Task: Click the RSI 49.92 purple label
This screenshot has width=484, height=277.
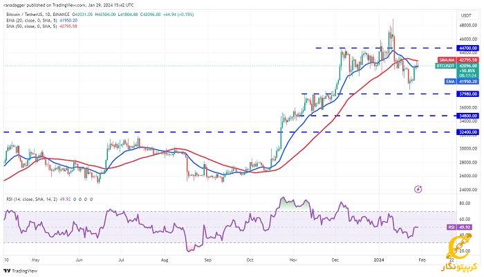Action: (459, 227)
